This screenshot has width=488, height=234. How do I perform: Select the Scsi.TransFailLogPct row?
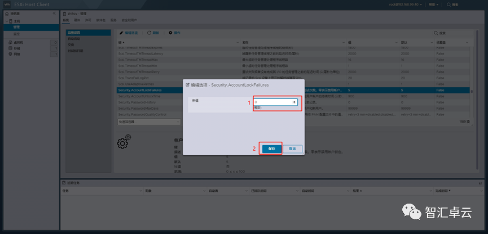(293, 78)
